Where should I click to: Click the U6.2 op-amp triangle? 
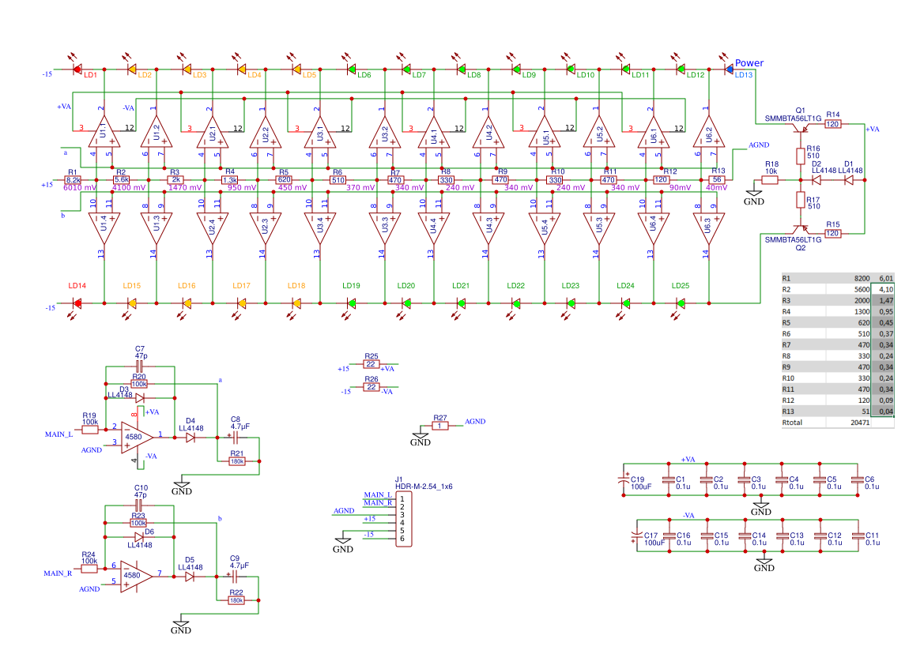click(709, 132)
